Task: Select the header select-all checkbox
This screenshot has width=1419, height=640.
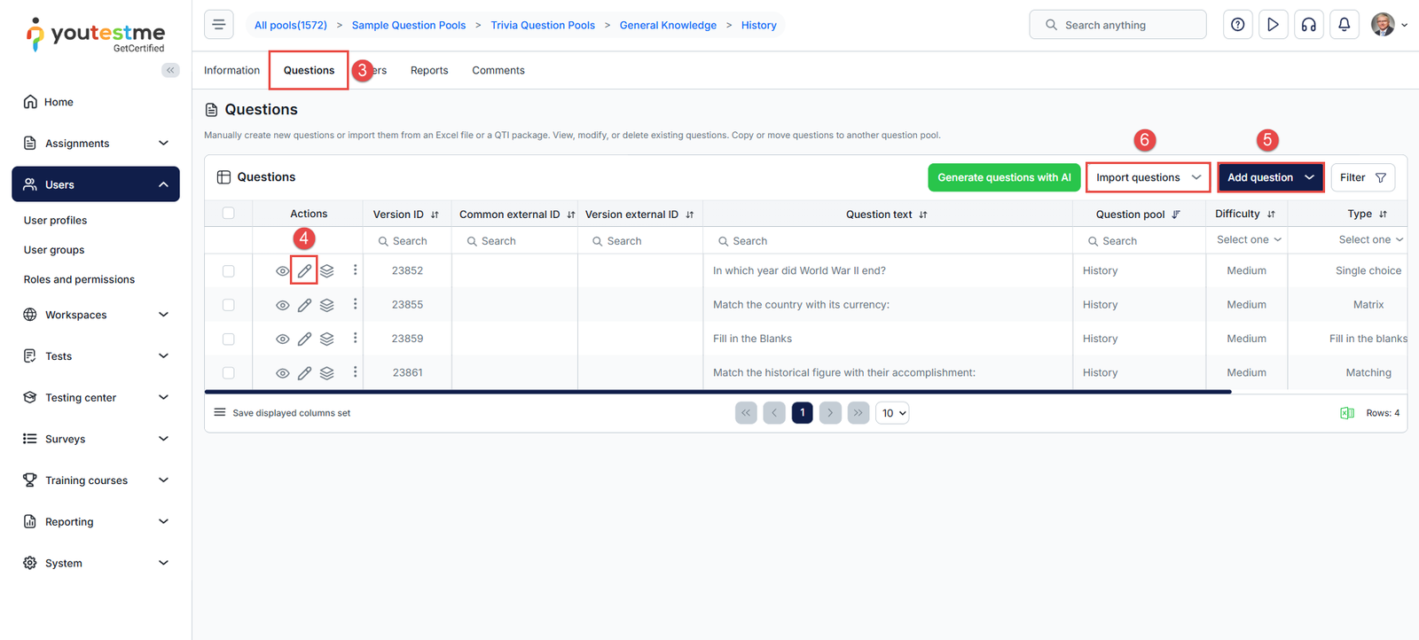Action: pos(229,214)
